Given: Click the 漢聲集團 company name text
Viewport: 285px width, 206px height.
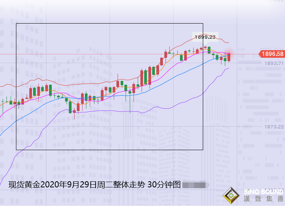Looking at the screenshot, I should click(263, 199).
